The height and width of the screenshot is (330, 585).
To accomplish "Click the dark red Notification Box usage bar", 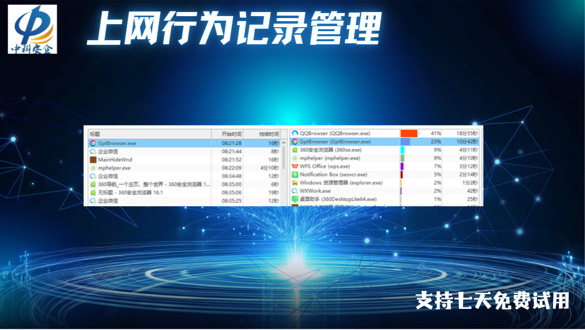I will coord(402,175).
